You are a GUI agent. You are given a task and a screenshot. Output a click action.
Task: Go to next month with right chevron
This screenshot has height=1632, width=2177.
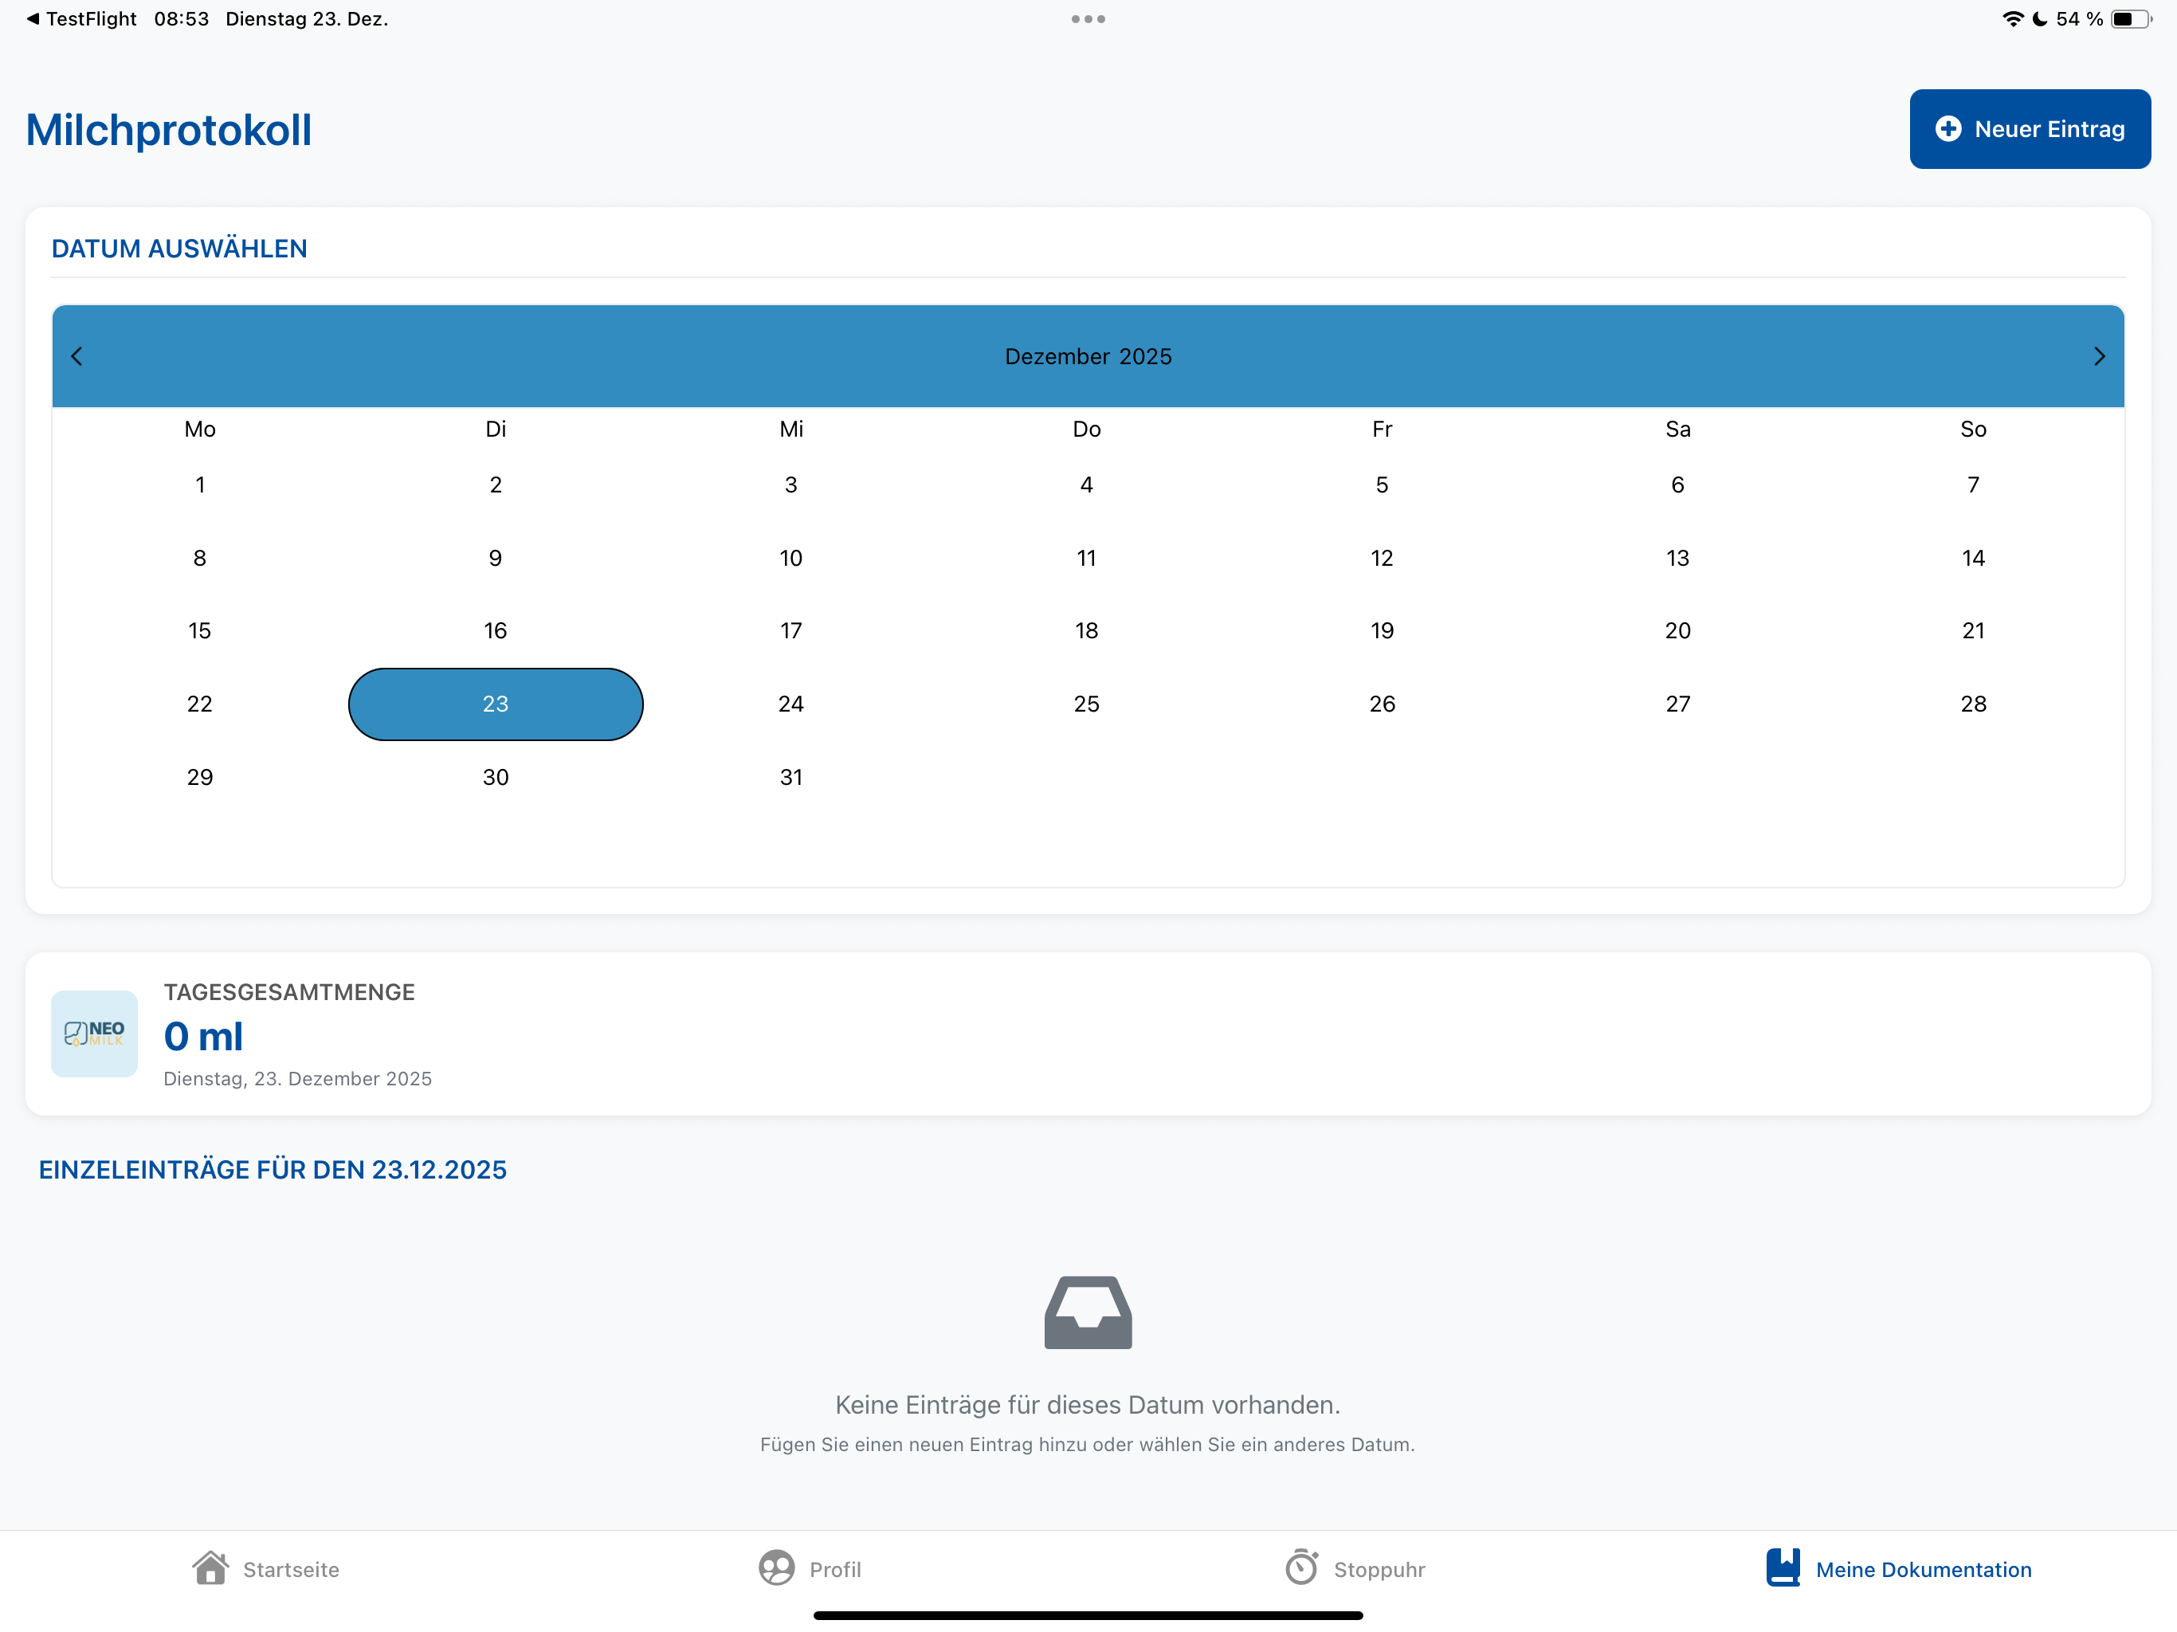pyautogui.click(x=2098, y=356)
